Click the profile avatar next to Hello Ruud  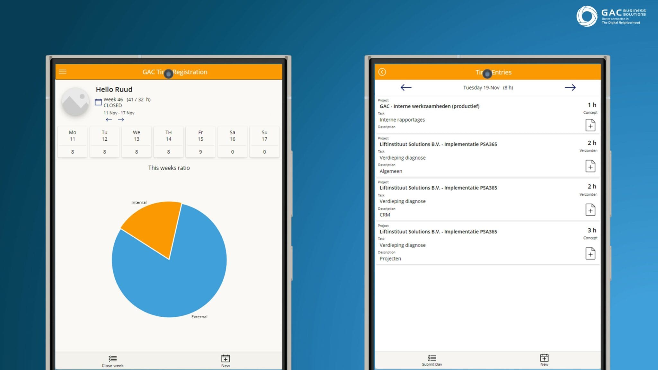75,101
